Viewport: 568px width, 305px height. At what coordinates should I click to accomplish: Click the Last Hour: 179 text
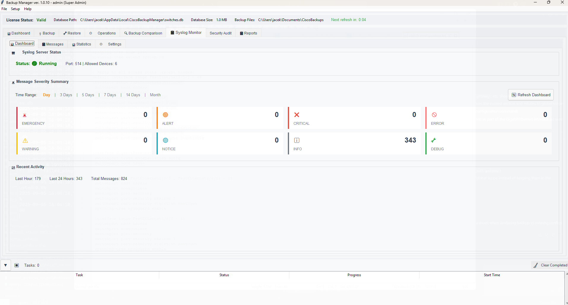point(28,179)
